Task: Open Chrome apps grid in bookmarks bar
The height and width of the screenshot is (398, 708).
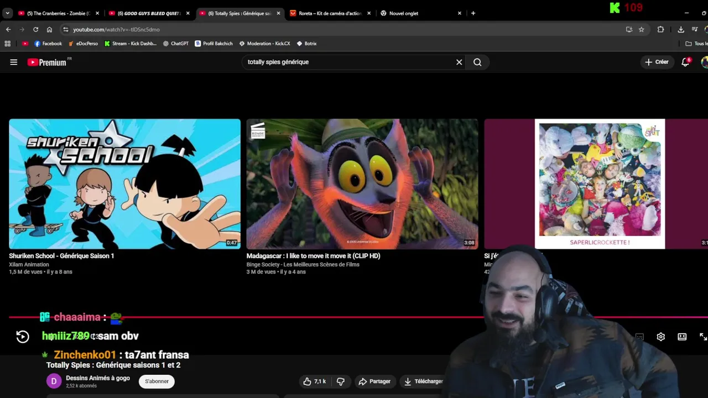Action: click(x=8, y=43)
